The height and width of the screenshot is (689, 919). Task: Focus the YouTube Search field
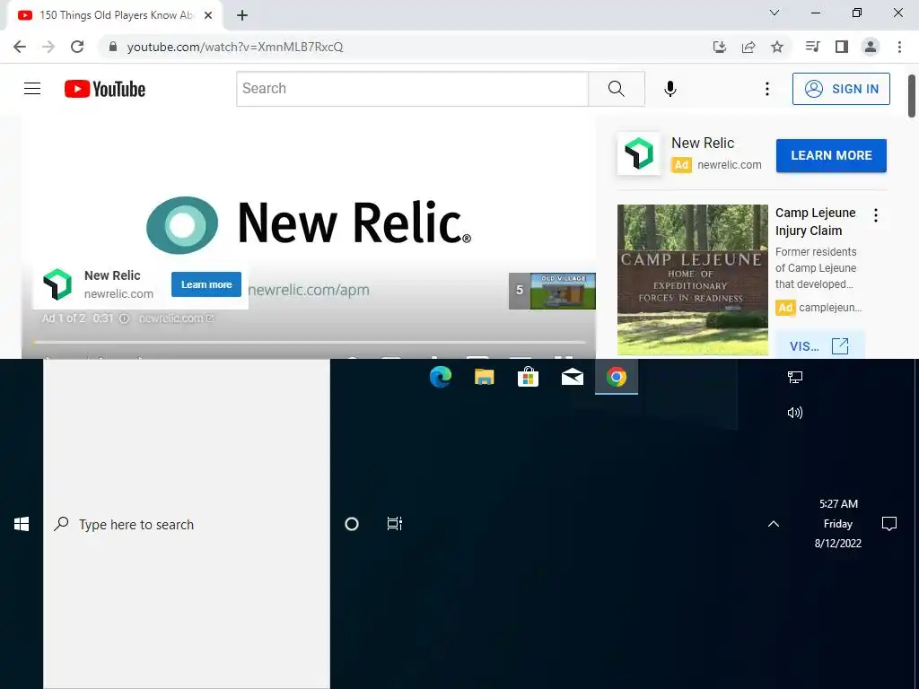[x=413, y=89]
